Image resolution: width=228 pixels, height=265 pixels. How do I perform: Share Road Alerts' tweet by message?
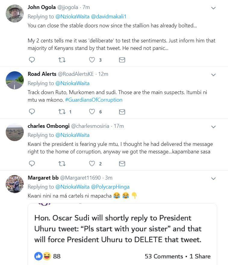pyautogui.click(x=122, y=112)
